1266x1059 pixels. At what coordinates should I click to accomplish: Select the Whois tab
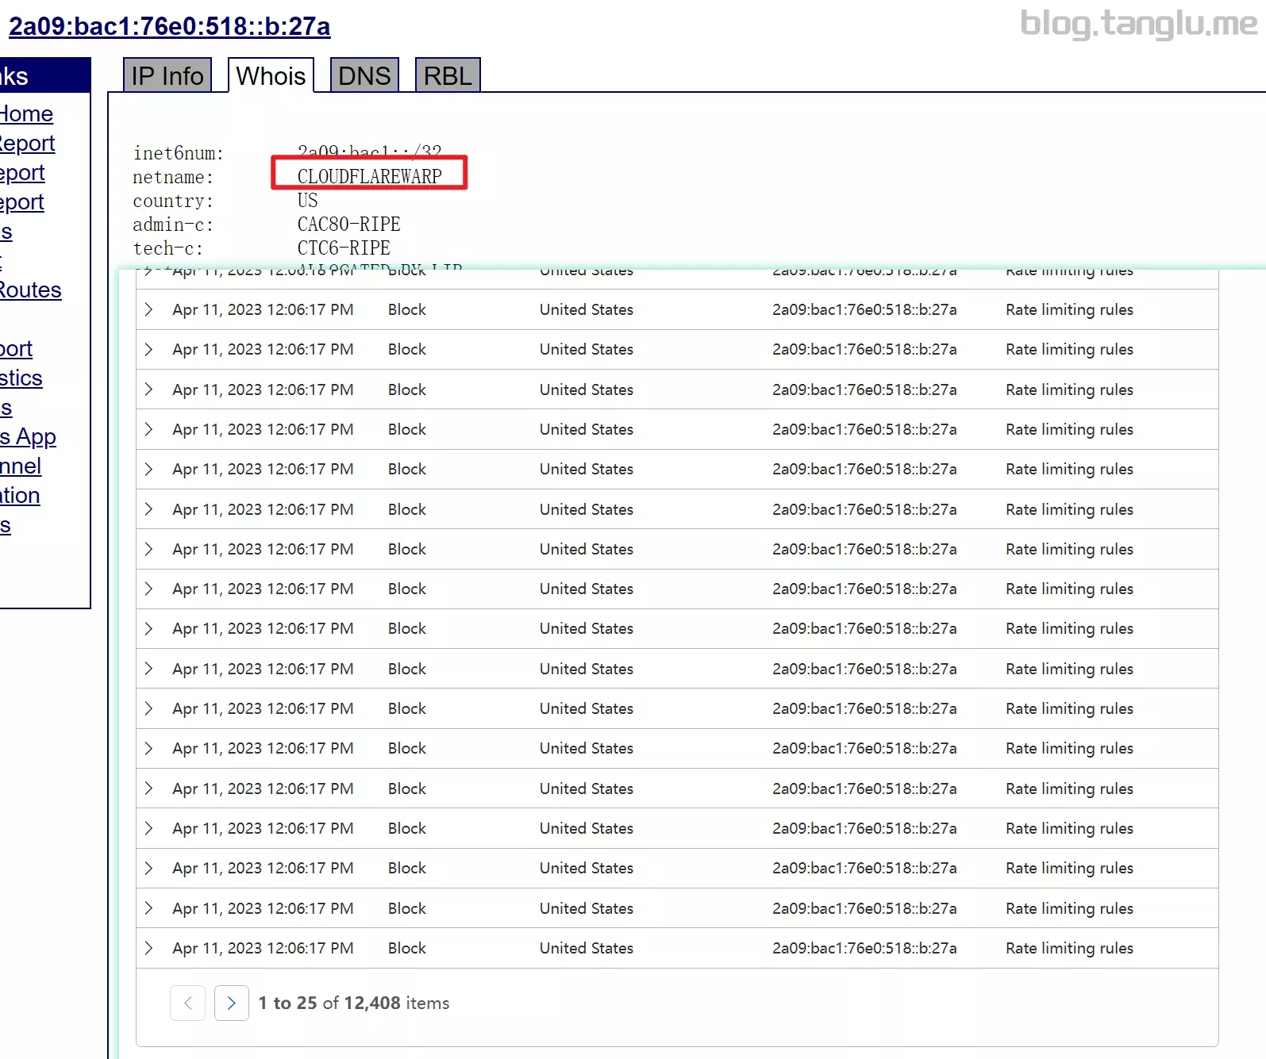[271, 76]
